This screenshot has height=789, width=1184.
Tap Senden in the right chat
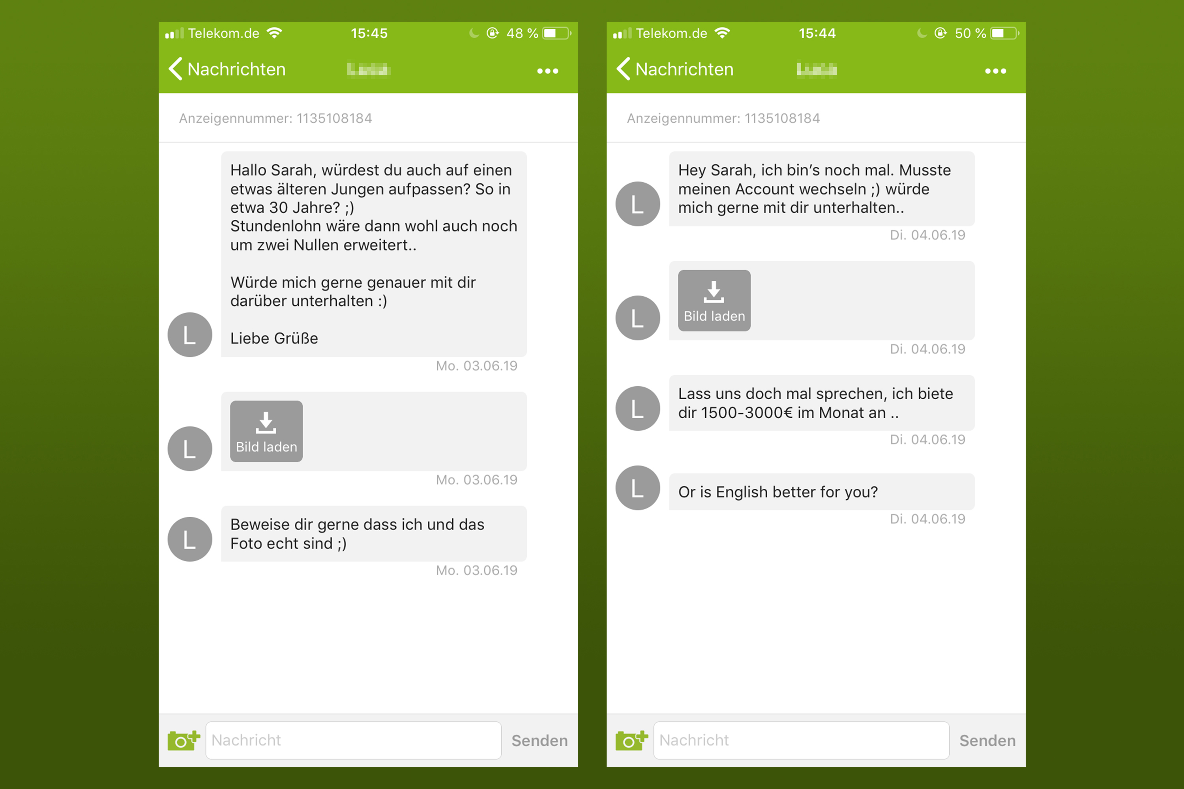click(987, 740)
